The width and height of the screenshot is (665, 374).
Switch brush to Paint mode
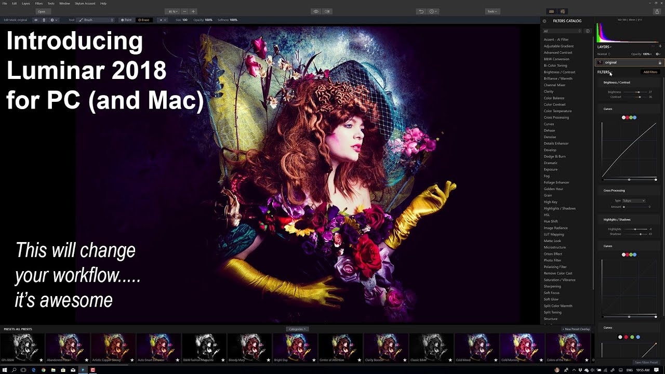[x=126, y=20]
